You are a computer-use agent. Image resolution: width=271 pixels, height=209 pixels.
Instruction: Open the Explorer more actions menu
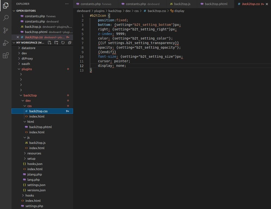[67, 4]
